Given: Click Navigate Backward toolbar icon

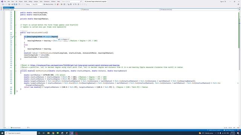Looking at the screenshot, I should [x=3, y=4].
